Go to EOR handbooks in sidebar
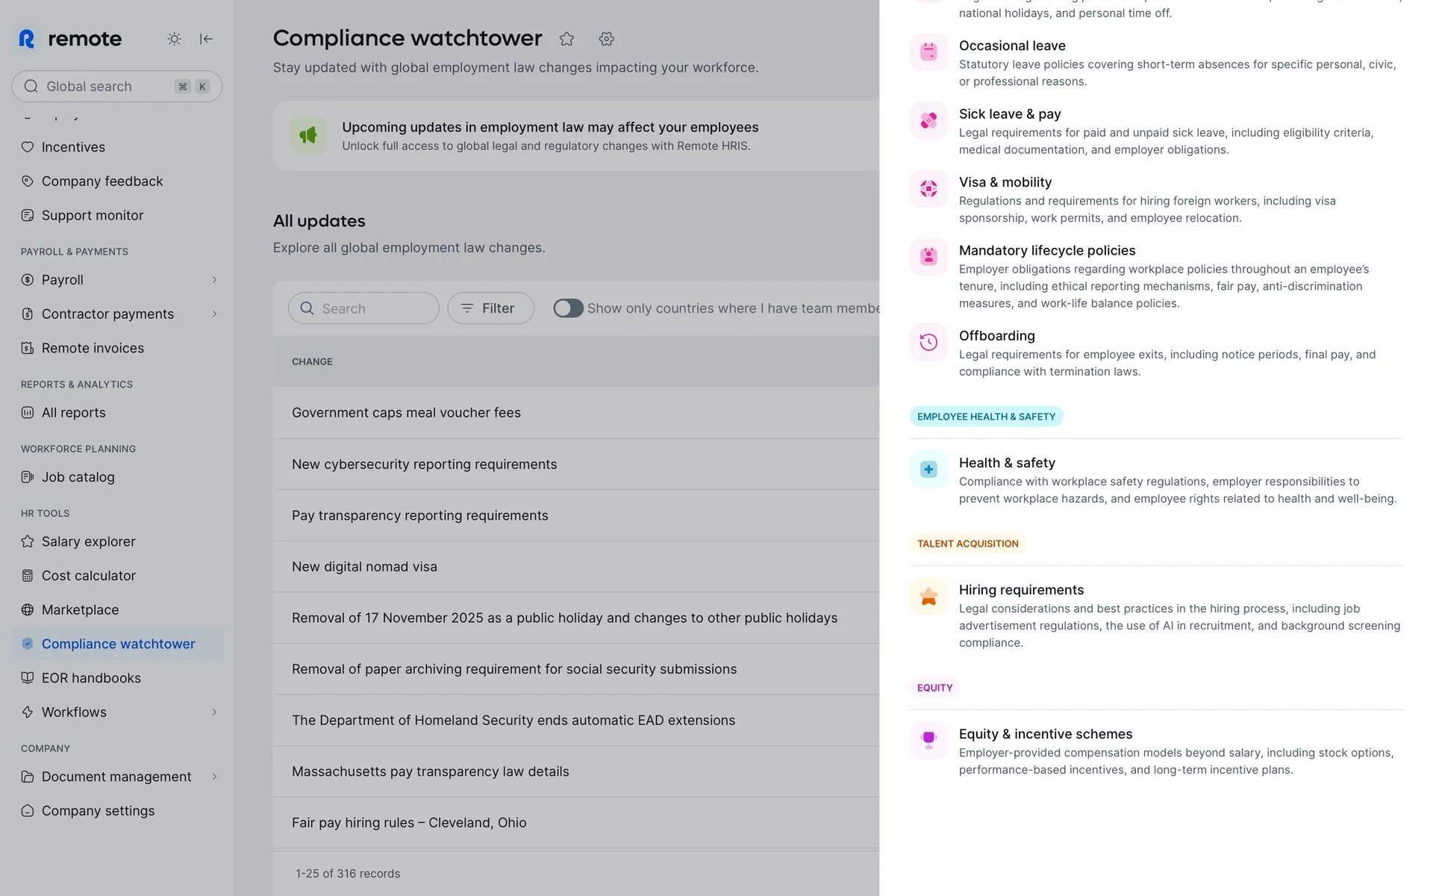Image resolution: width=1433 pixels, height=896 pixels. pyautogui.click(x=91, y=678)
